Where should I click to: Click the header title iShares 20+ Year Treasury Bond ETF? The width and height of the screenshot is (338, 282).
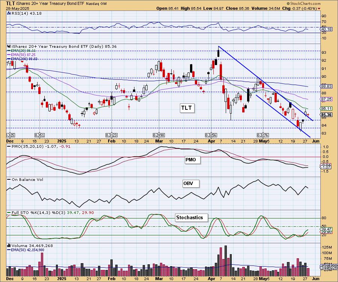point(51,4)
